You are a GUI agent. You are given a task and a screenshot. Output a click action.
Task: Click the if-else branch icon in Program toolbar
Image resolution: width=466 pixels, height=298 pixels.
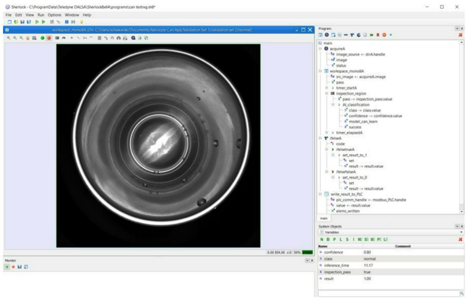click(x=352, y=35)
